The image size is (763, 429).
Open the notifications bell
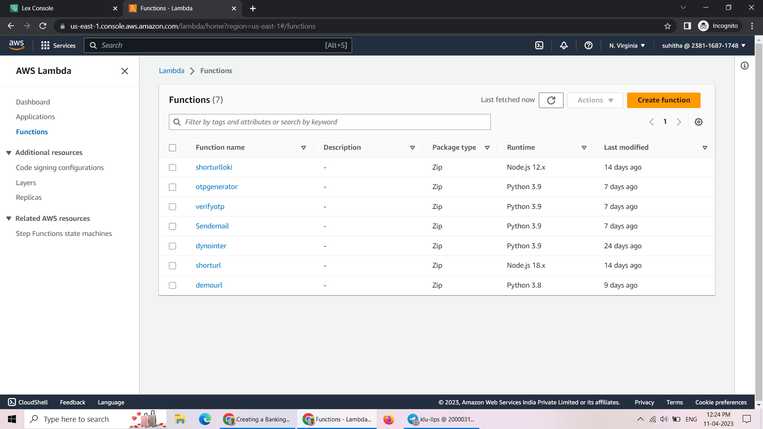pos(564,45)
